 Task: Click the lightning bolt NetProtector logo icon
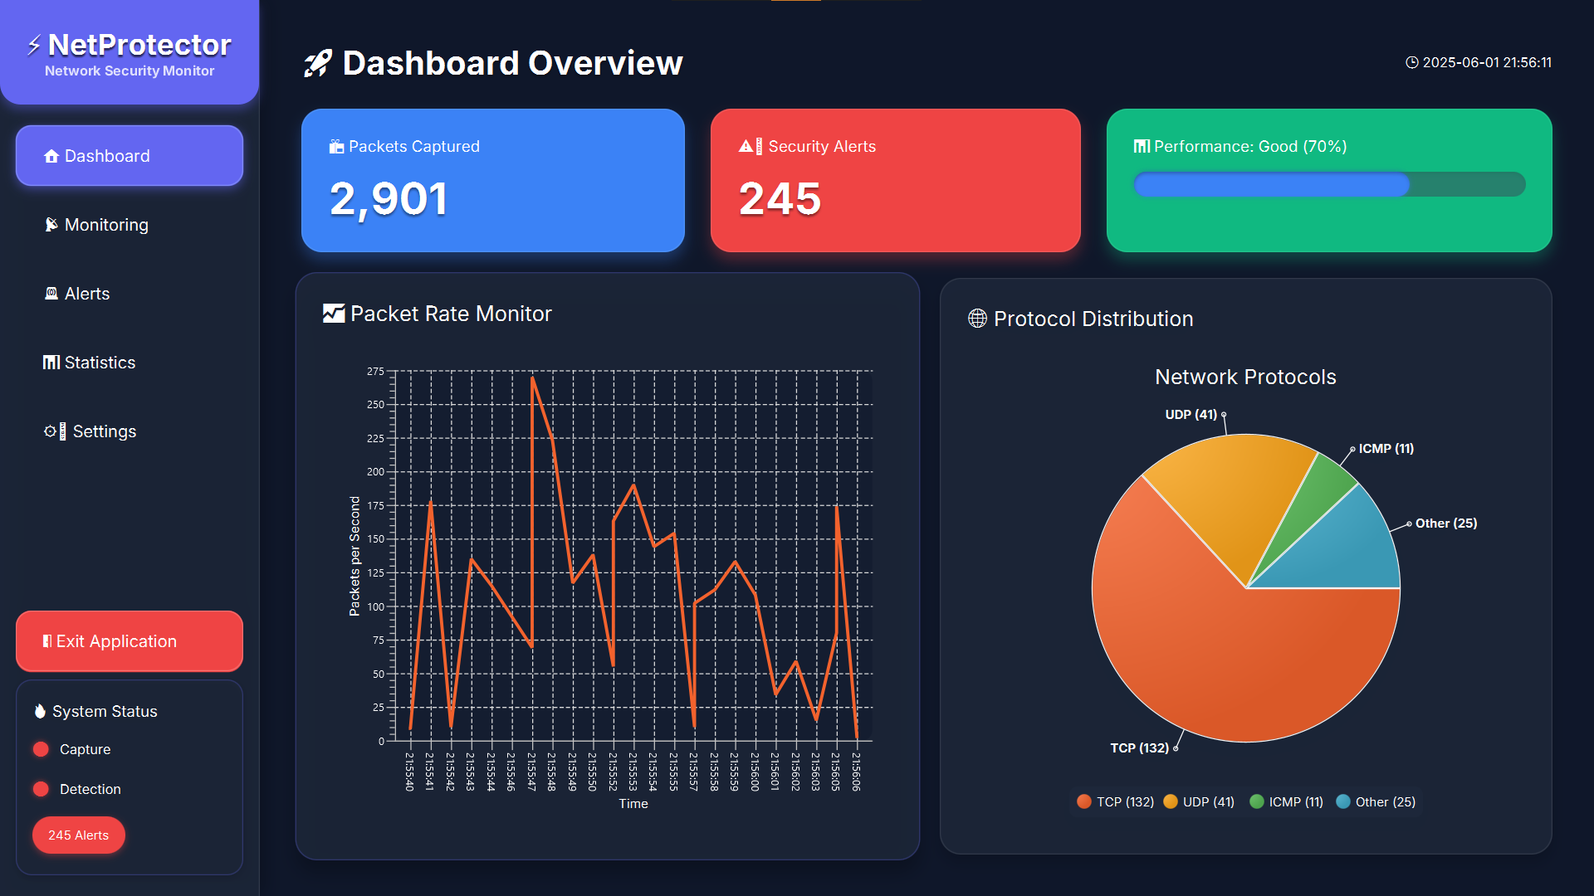tap(34, 45)
